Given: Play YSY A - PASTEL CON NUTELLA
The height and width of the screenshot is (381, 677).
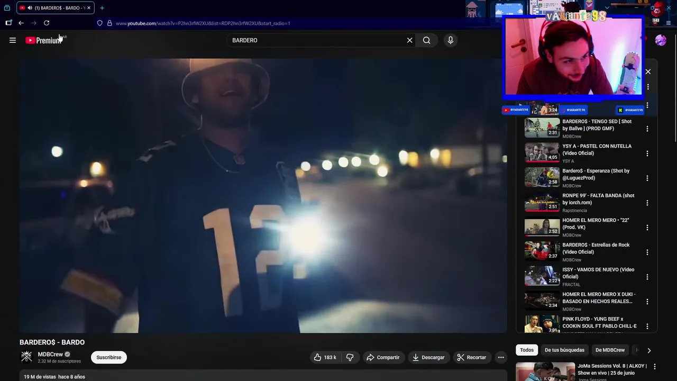Looking at the screenshot, I should pyautogui.click(x=597, y=150).
